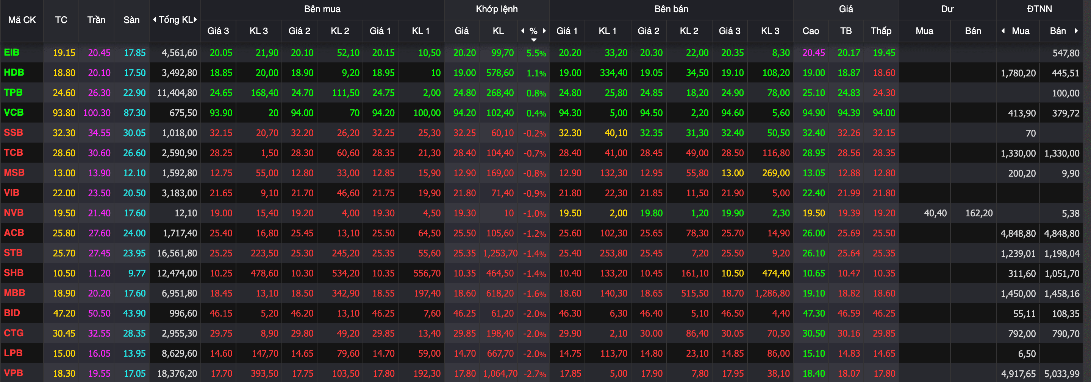Viewport: 1091px width, 382px height.
Task: Click VIB matched price 21.80
Action: tap(464, 193)
